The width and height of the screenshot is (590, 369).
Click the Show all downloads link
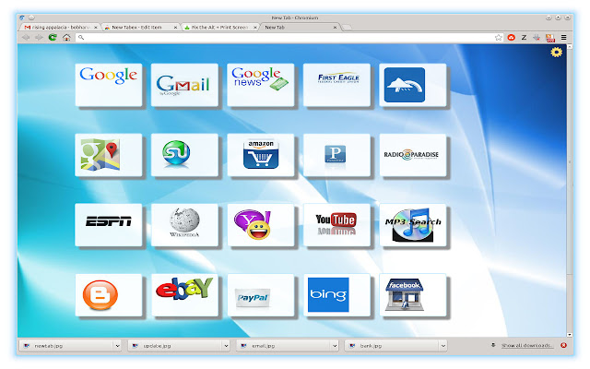(x=526, y=345)
